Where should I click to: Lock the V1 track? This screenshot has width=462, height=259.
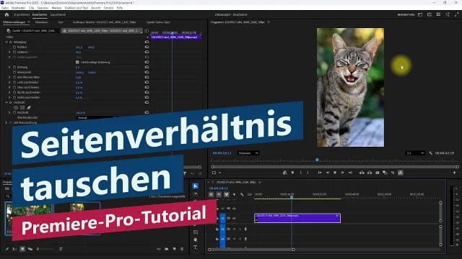point(217,218)
